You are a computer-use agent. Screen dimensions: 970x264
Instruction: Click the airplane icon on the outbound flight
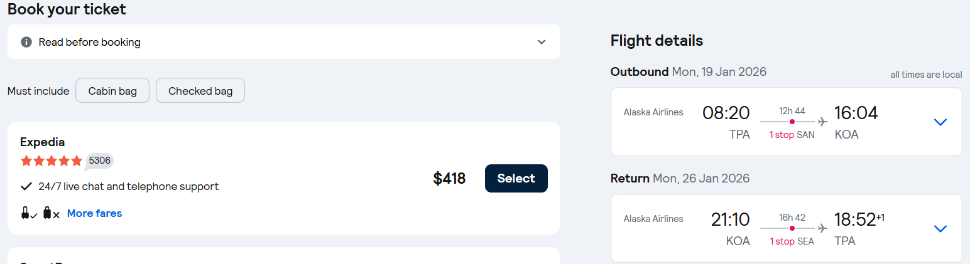[822, 122]
